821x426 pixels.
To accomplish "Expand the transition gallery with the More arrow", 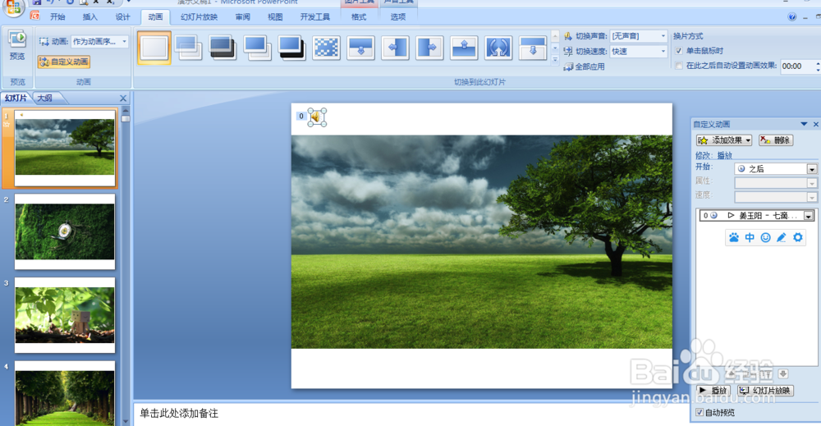I will pyautogui.click(x=555, y=60).
